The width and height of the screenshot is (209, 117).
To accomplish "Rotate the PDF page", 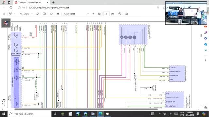I will [120, 14].
